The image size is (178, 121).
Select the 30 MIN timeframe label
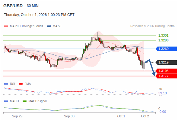(33, 6)
